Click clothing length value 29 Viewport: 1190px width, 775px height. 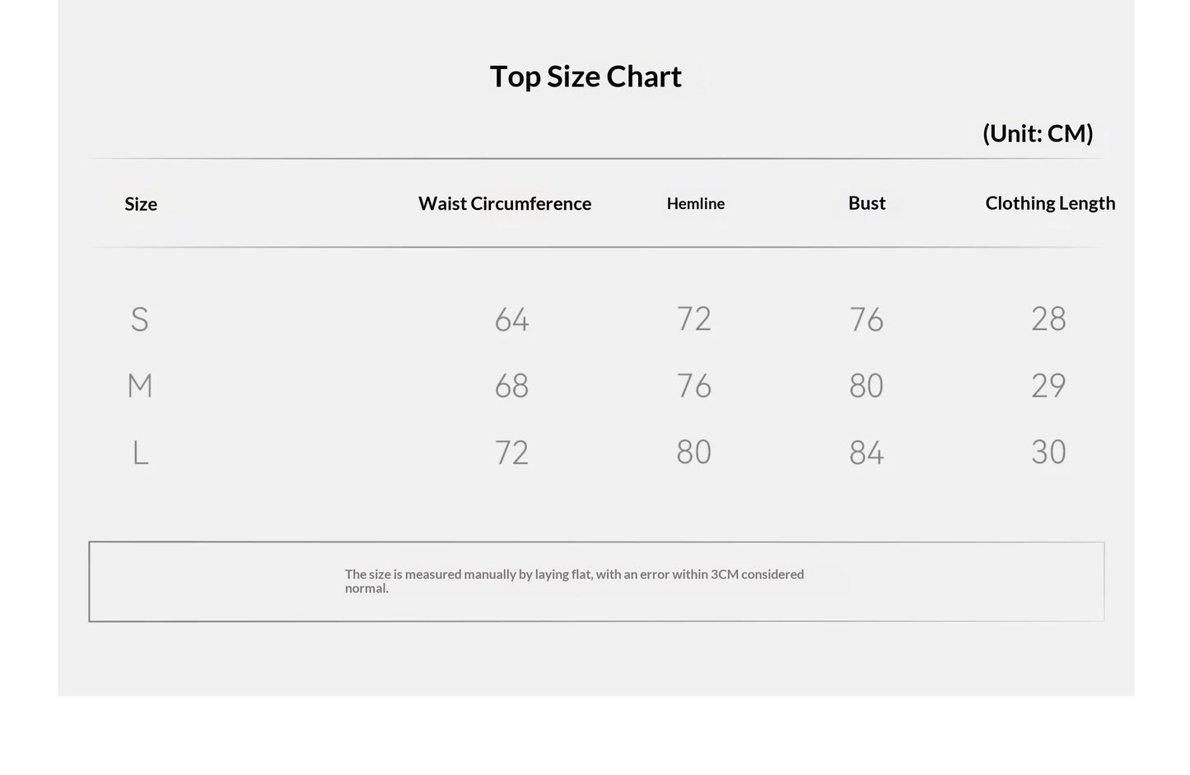click(x=1048, y=385)
